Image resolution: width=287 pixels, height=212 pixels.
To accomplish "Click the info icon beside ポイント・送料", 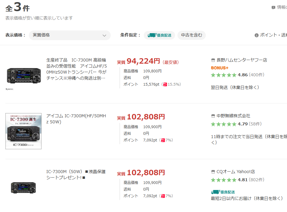I will pyautogui.click(x=257, y=35).
